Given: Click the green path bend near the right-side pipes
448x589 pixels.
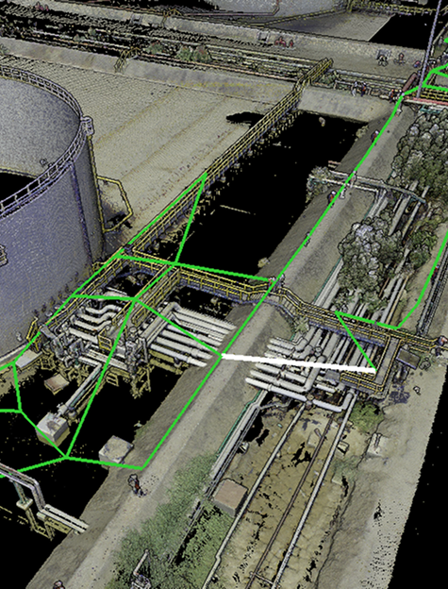Looking at the screenshot, I should tap(396, 328).
